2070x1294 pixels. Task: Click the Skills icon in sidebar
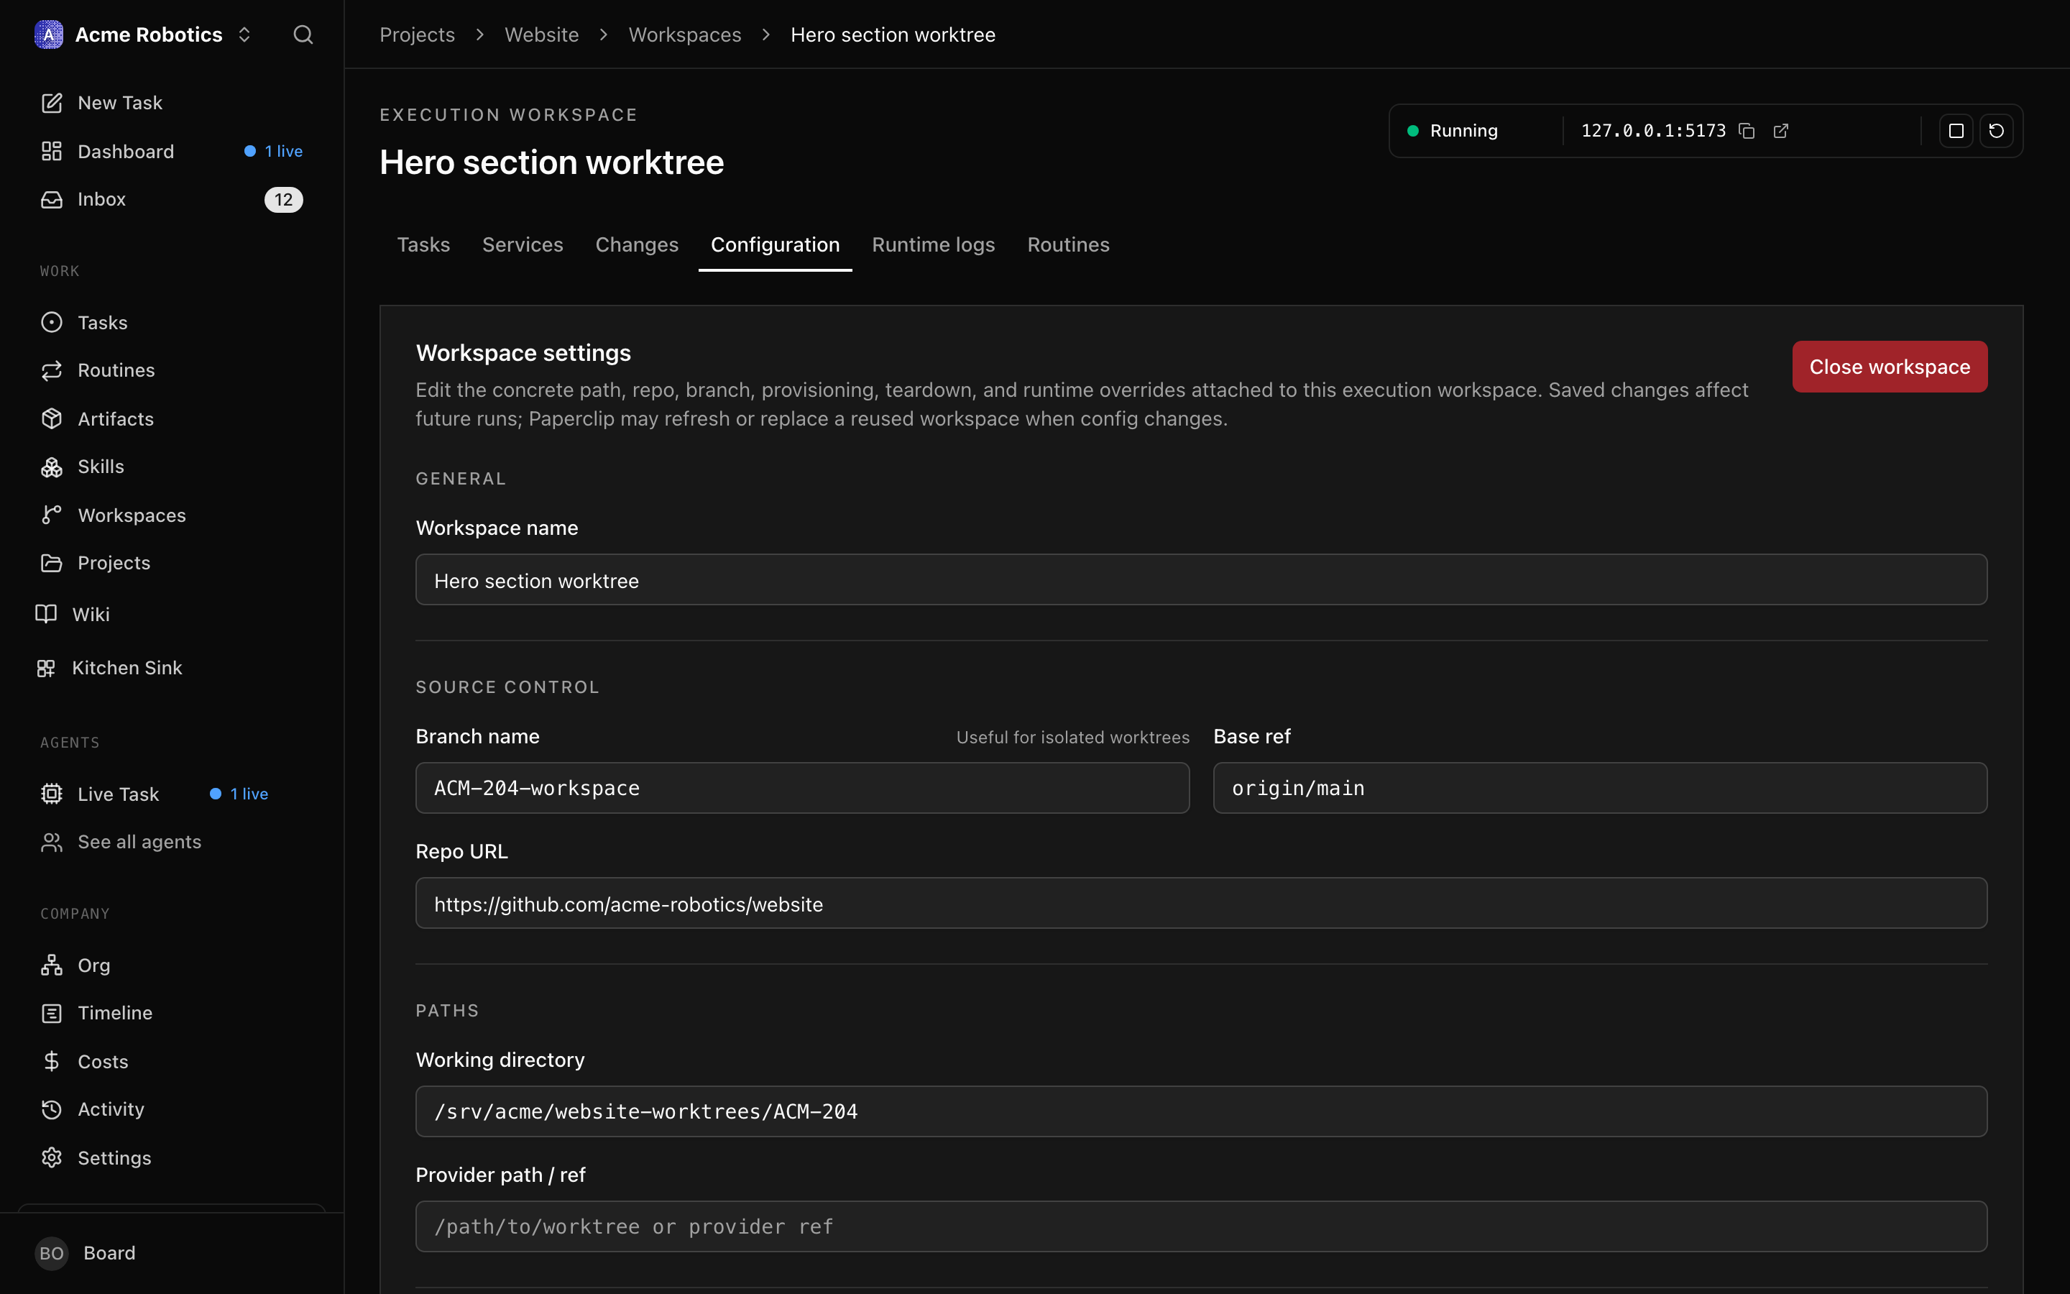51,467
